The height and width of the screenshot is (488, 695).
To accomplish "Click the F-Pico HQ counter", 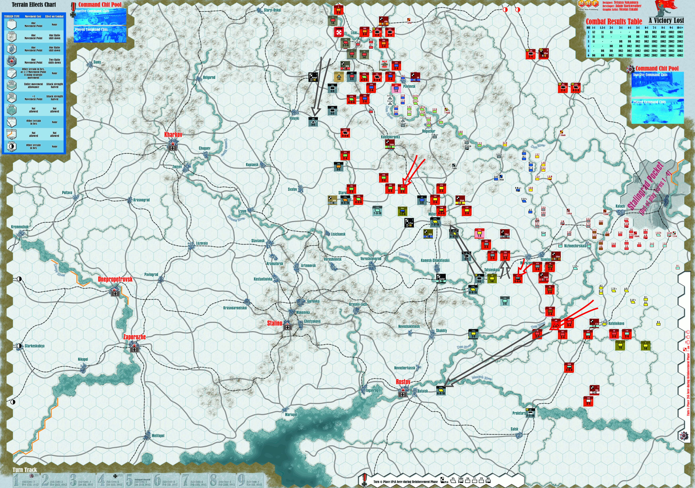I will [409, 223].
